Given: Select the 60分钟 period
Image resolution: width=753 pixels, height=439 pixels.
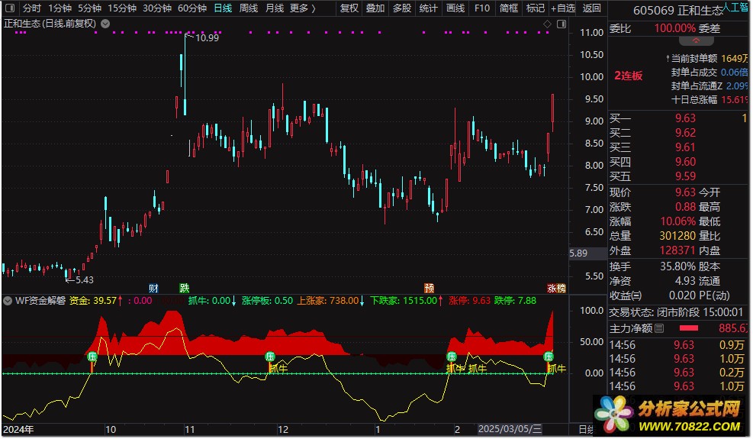Looking at the screenshot, I should pos(192,8).
